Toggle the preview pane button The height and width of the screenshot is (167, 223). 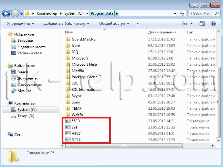(x=202, y=24)
